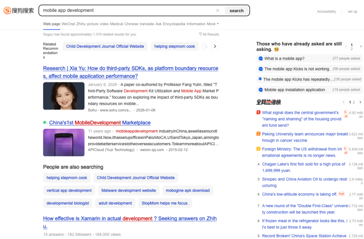Switch to the Web page tab
Image resolution: width=364 pixels, height=239 pixels.
click(x=51, y=24)
